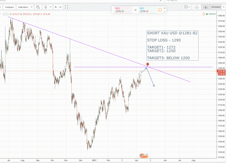Click the orange info icon in trade panel
This screenshot has width=226, height=163.
click(159, 10)
